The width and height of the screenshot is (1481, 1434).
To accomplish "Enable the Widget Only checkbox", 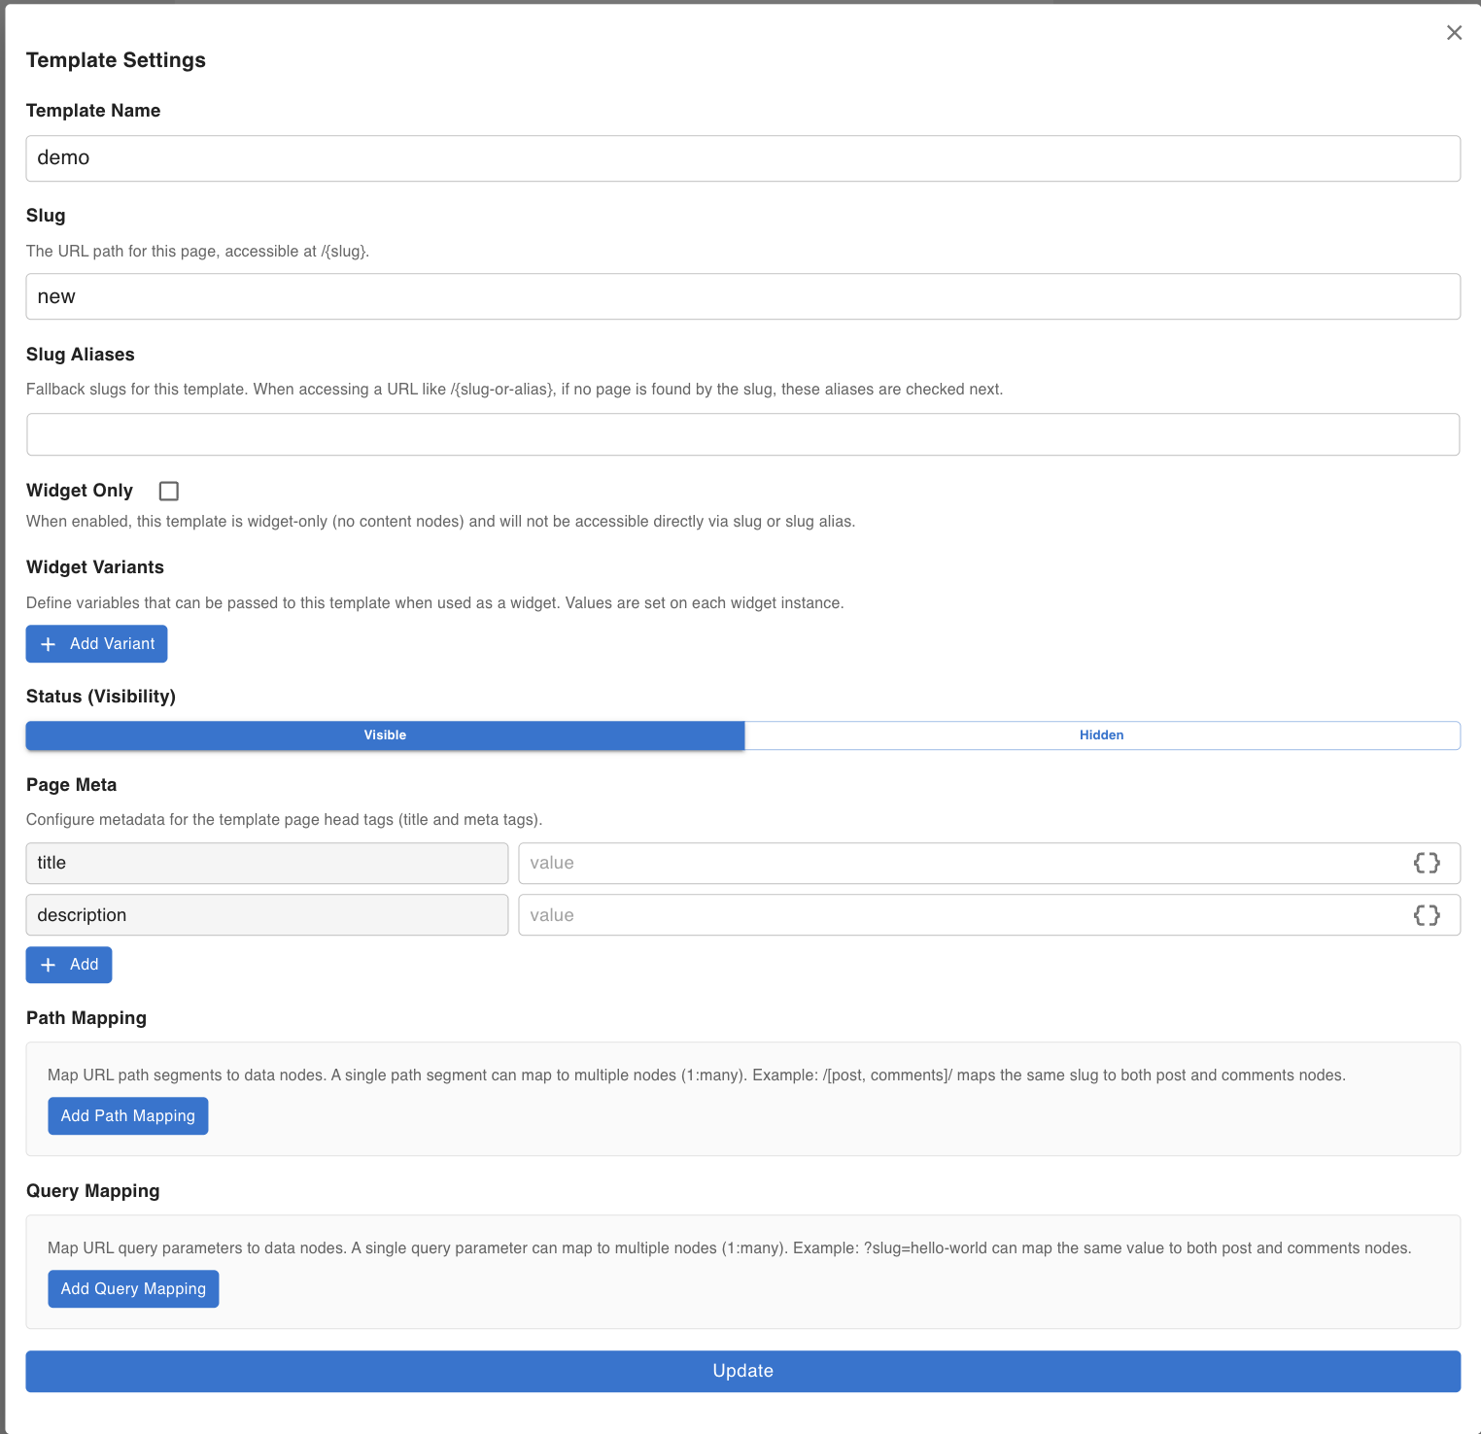I will pos(169,491).
